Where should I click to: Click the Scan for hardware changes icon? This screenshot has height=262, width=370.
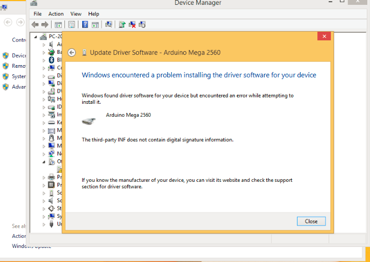(108, 24)
